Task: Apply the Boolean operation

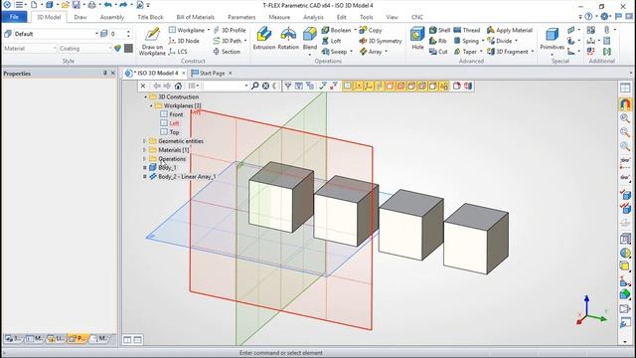Action: tap(336, 30)
